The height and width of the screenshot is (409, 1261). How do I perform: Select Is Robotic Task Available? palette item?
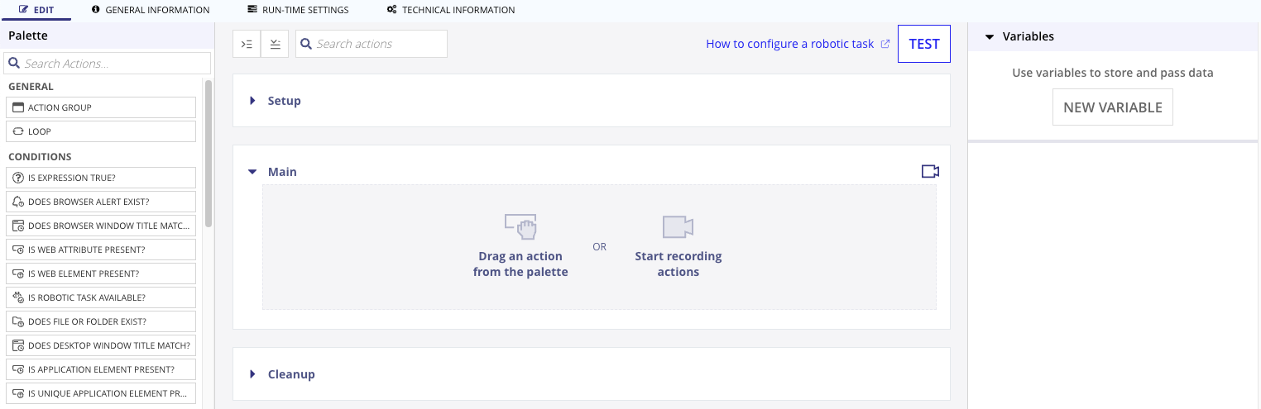pyautogui.click(x=100, y=297)
